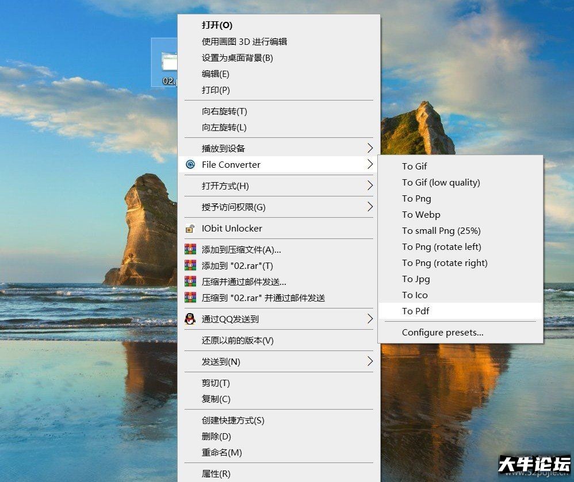The image size is (574, 482).
Task: Rotate image left with 向左旋转(L)
Action: click(x=279, y=128)
